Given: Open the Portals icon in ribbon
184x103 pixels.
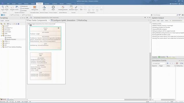Looking at the screenshot, I should pyautogui.click(x=7, y=8).
